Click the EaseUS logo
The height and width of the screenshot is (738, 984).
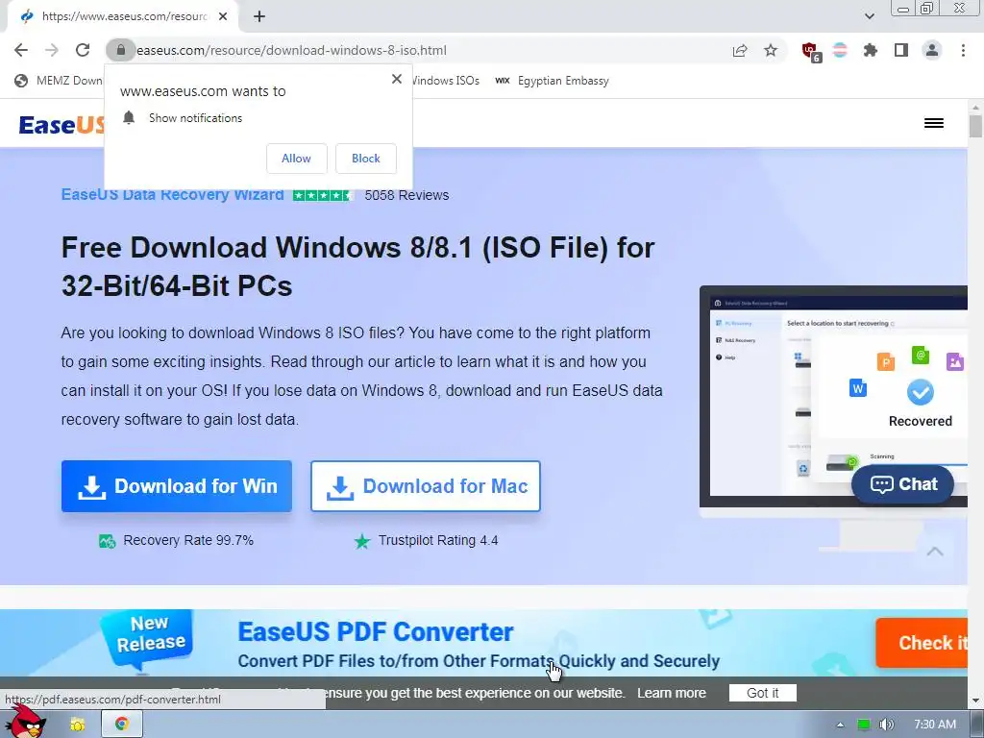(61, 124)
